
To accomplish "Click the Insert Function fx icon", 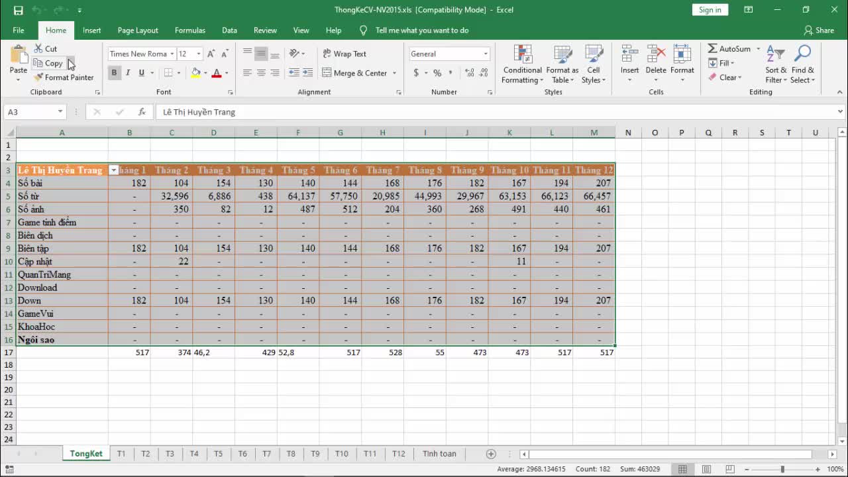I will [142, 112].
